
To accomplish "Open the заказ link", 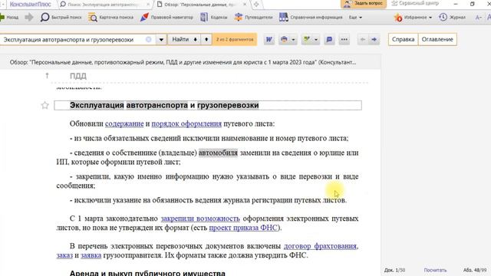I will tap(64, 255).
